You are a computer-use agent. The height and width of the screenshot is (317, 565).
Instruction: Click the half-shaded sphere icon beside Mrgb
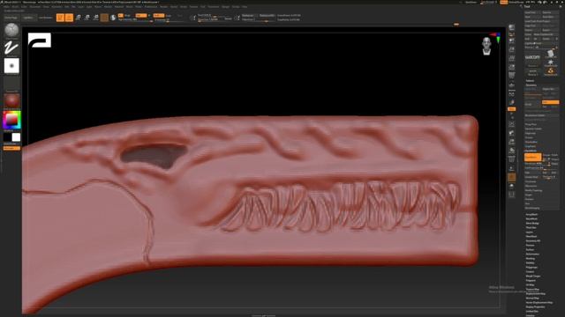(x=113, y=18)
